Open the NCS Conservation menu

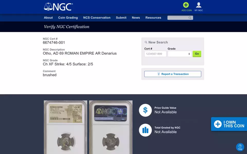pyautogui.click(x=97, y=18)
